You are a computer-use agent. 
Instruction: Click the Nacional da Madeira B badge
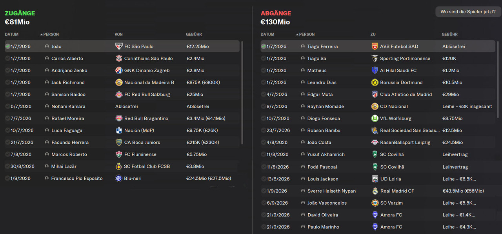click(119, 82)
